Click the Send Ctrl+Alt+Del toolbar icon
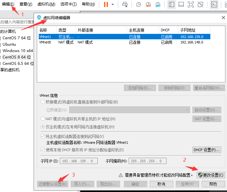The height and width of the screenshot is (192, 227). [125, 4]
